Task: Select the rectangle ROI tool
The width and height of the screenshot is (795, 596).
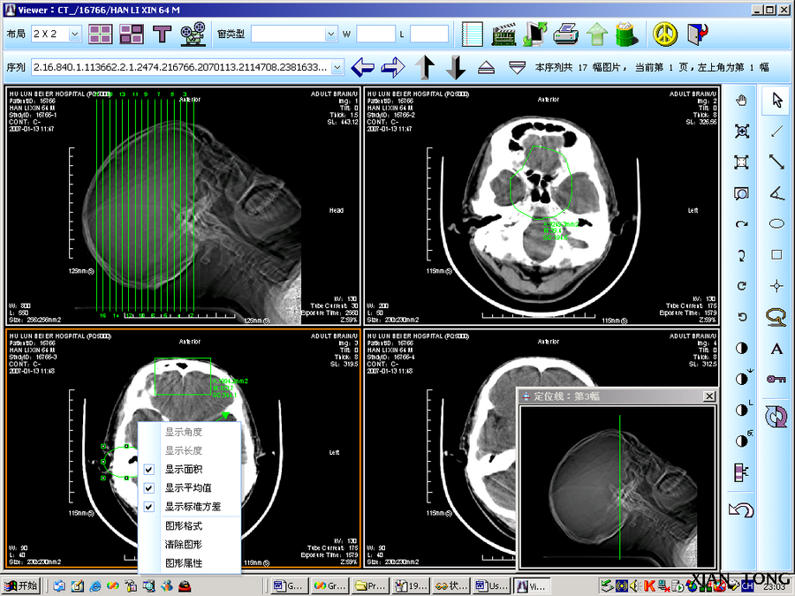Action: (x=776, y=254)
